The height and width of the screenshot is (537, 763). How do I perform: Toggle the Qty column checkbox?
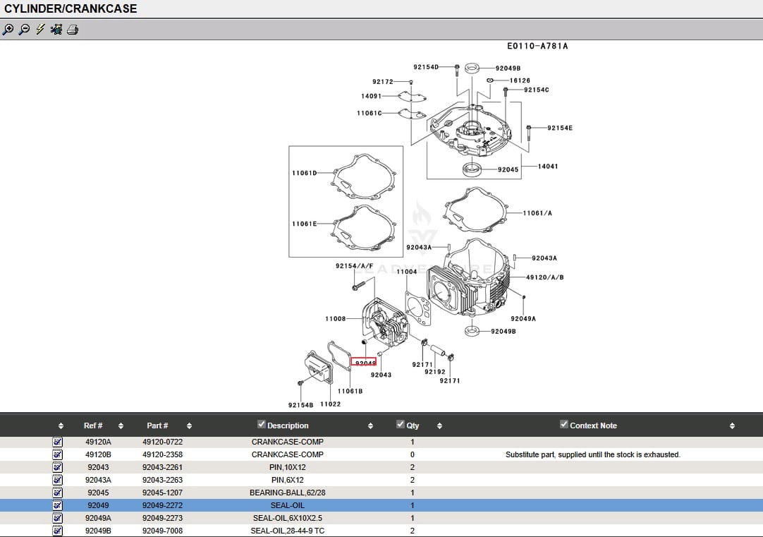[x=401, y=425]
